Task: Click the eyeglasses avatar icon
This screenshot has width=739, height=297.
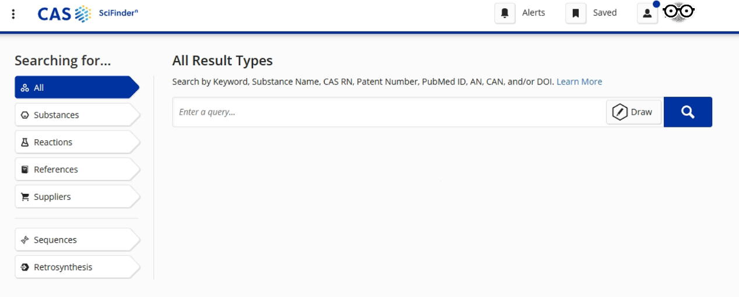Action: point(678,11)
